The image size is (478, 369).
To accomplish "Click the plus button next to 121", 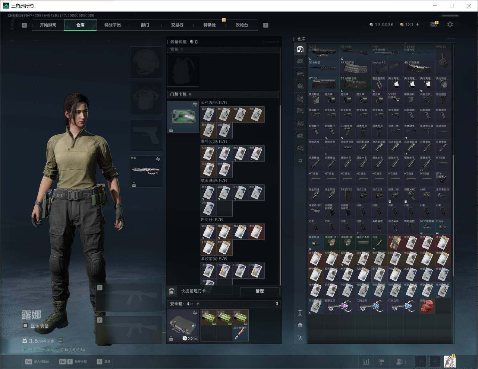I will point(417,25).
